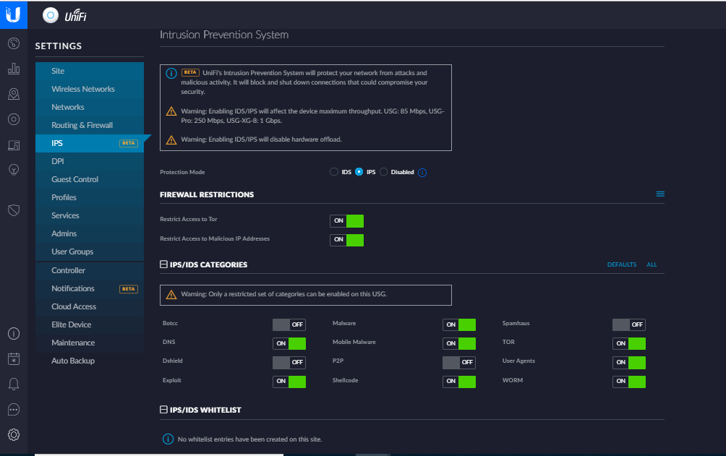
Task: Open the Clients monitor icon
Action: [14, 145]
